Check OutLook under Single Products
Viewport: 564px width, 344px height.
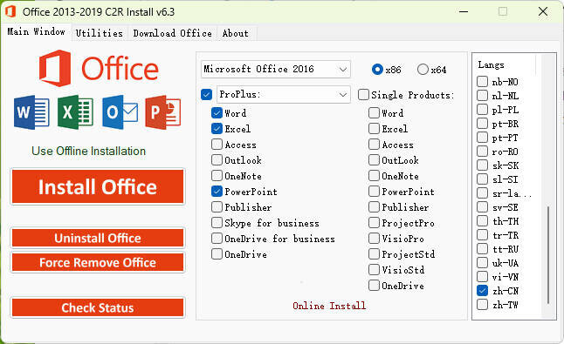[374, 160]
